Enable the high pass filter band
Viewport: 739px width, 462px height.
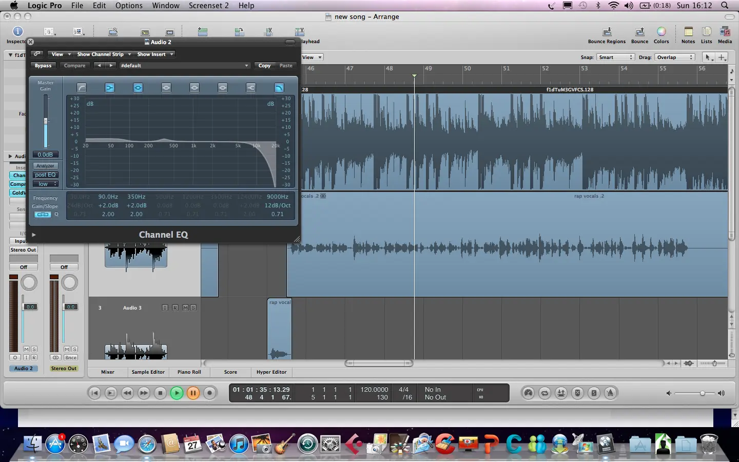click(x=82, y=88)
